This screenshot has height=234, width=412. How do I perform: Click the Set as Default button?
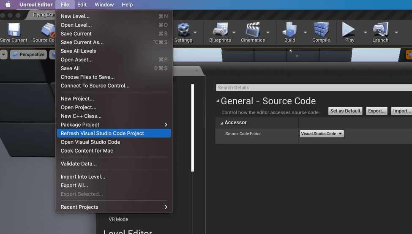pos(345,111)
